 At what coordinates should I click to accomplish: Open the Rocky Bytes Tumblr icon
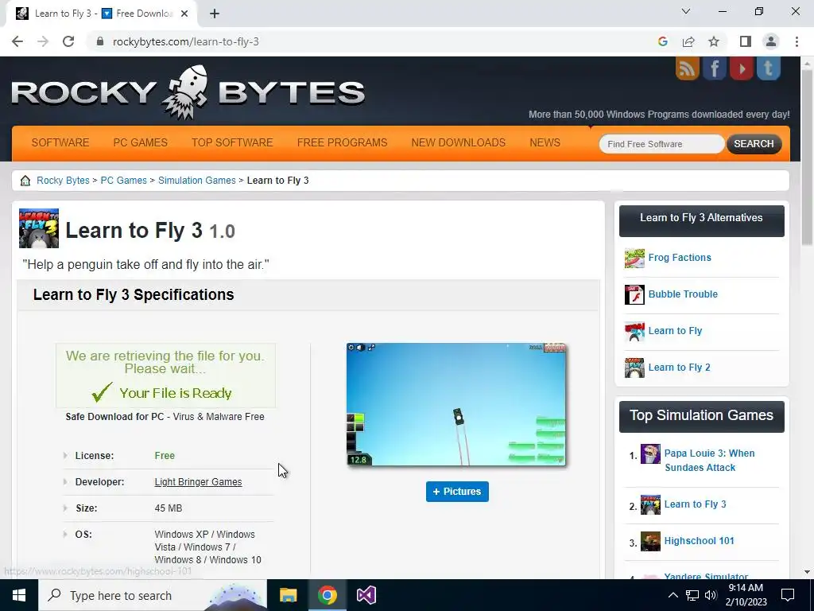(x=769, y=68)
